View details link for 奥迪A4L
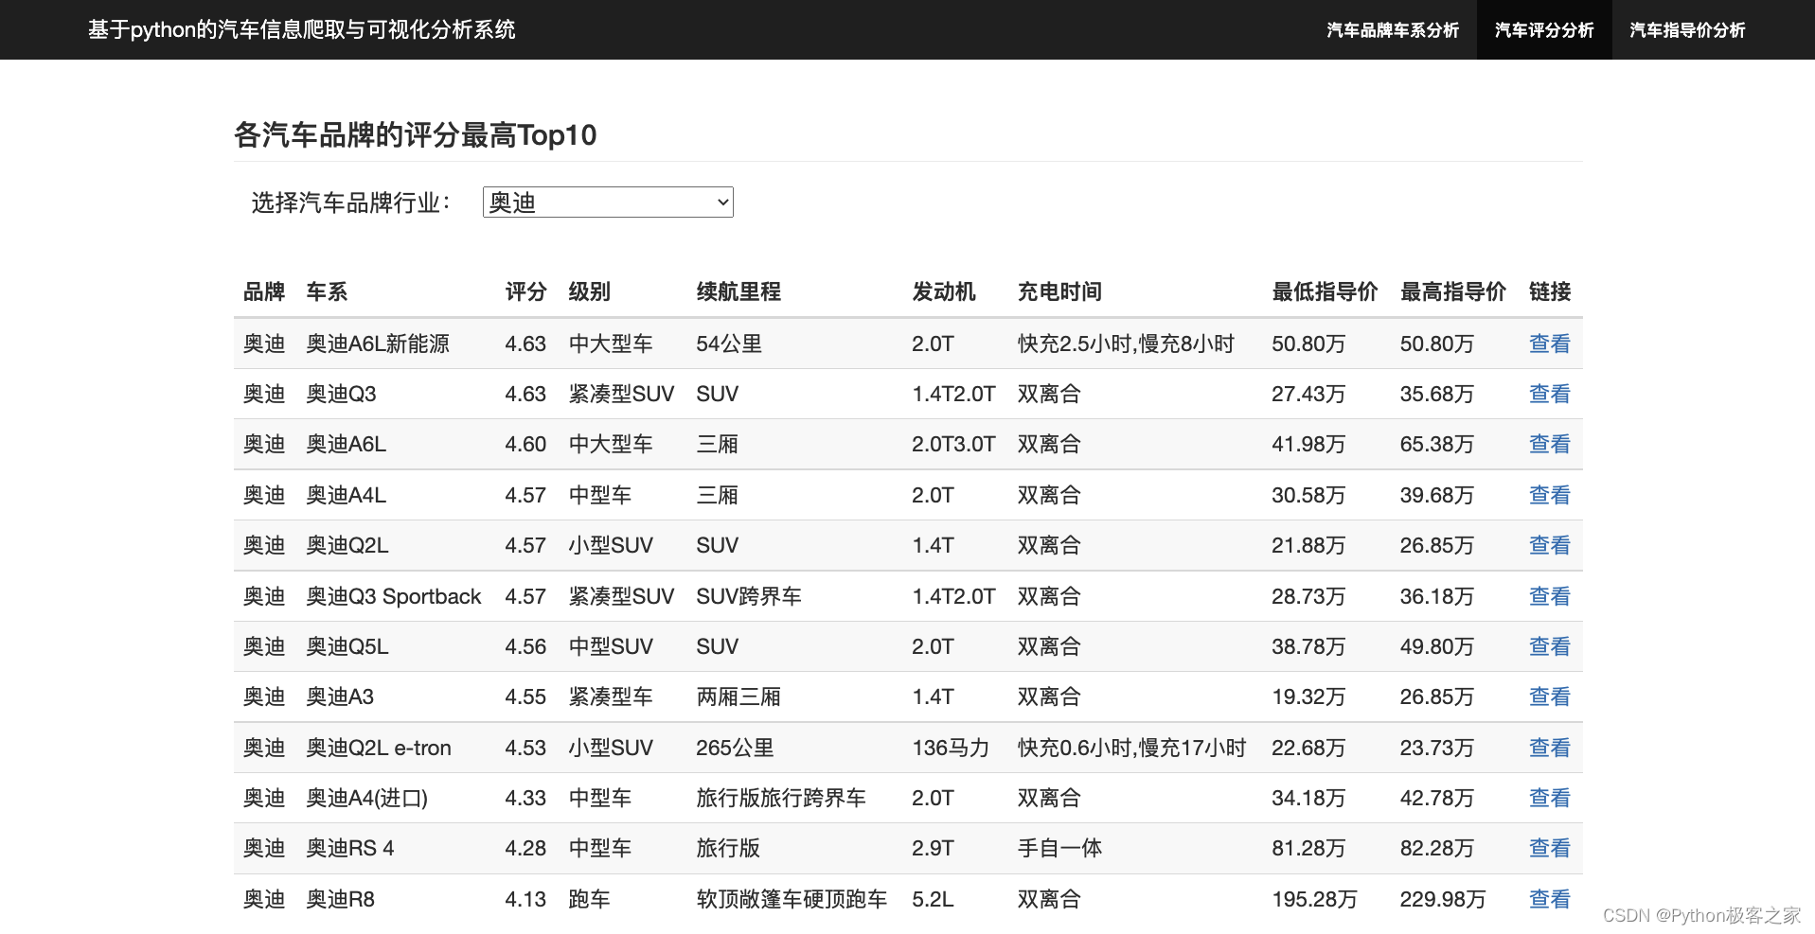Image resolution: width=1815 pixels, height=934 pixels. tap(1550, 495)
